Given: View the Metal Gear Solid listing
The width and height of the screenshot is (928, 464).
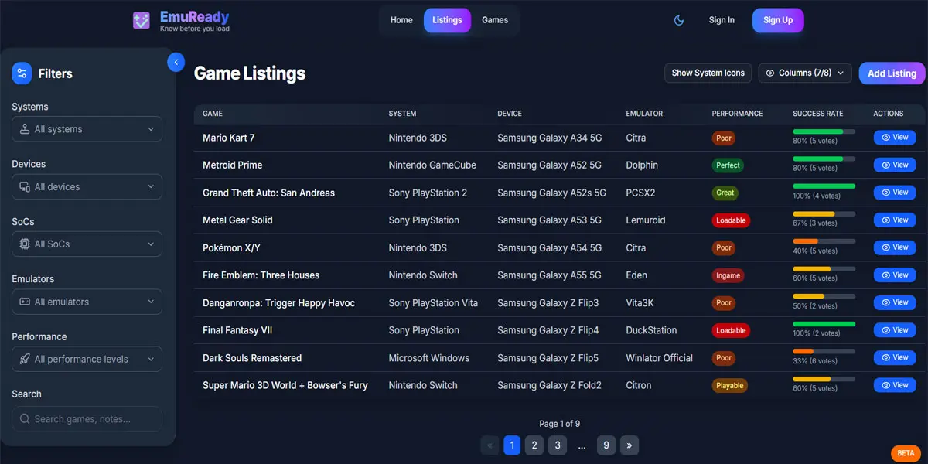Looking at the screenshot, I should click(x=895, y=220).
